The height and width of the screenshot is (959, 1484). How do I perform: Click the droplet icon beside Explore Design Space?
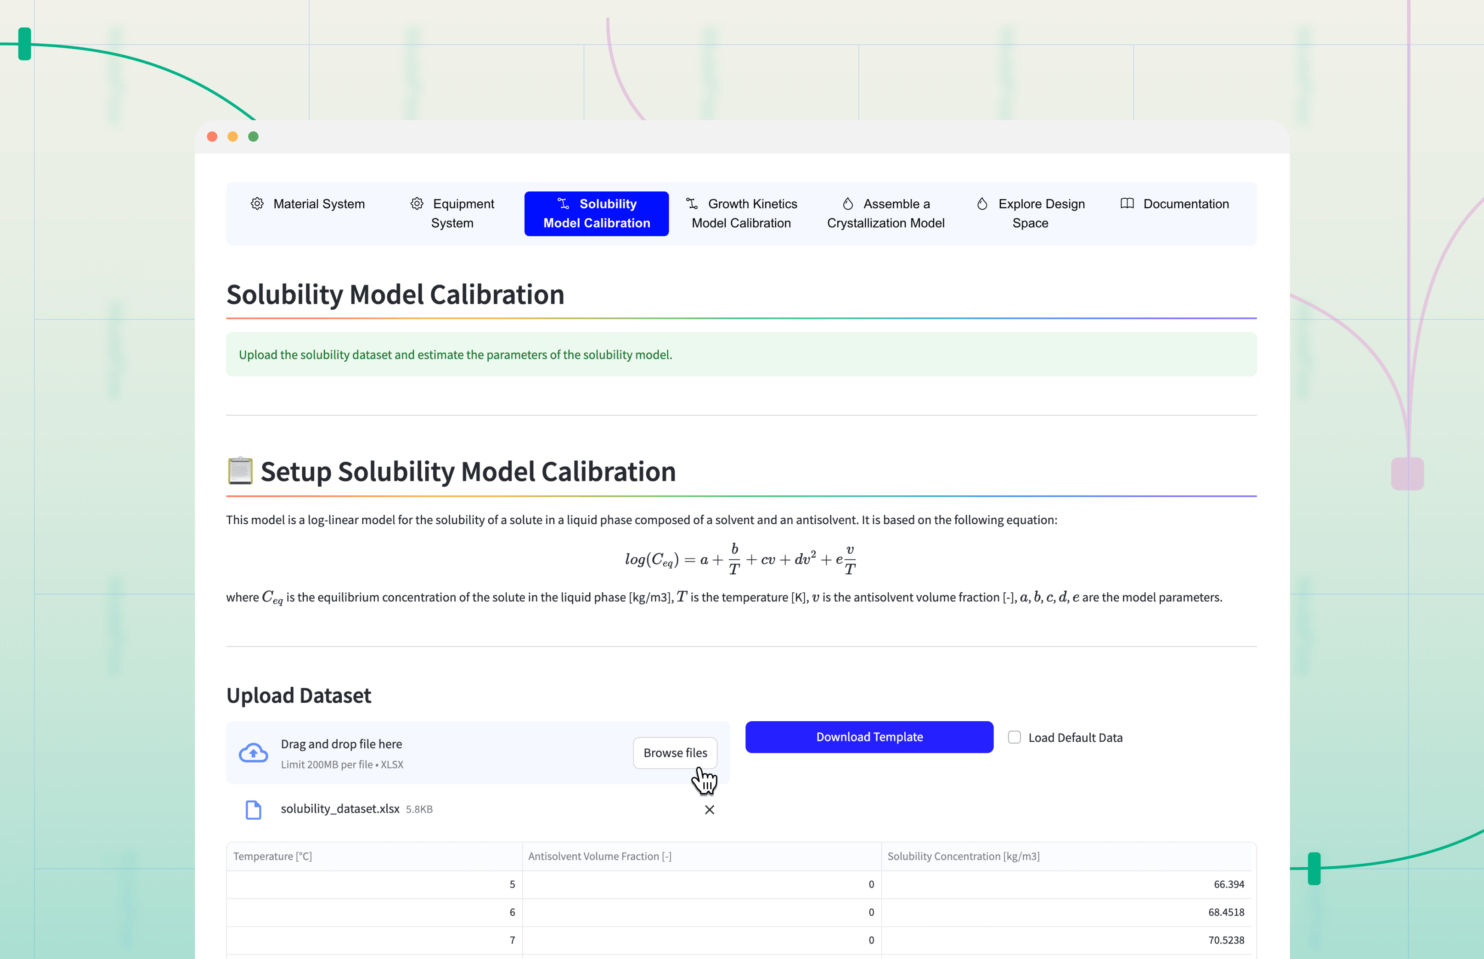point(982,204)
